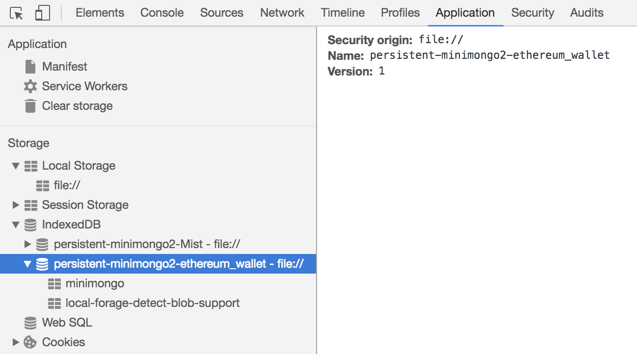Select the minimongo object store

click(96, 283)
